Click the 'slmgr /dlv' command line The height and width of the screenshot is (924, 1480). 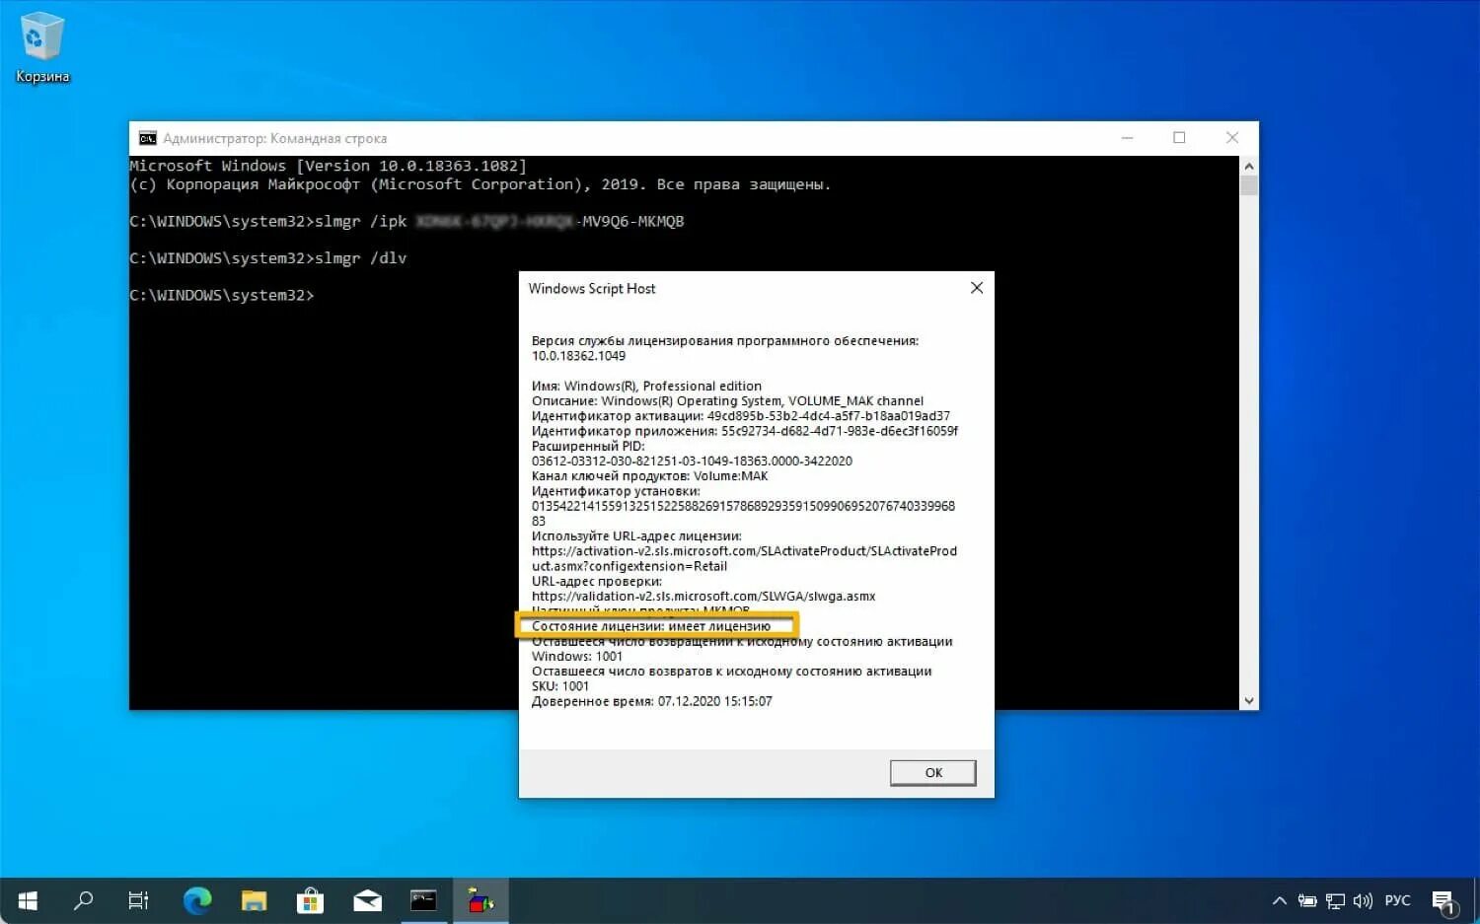coord(267,258)
